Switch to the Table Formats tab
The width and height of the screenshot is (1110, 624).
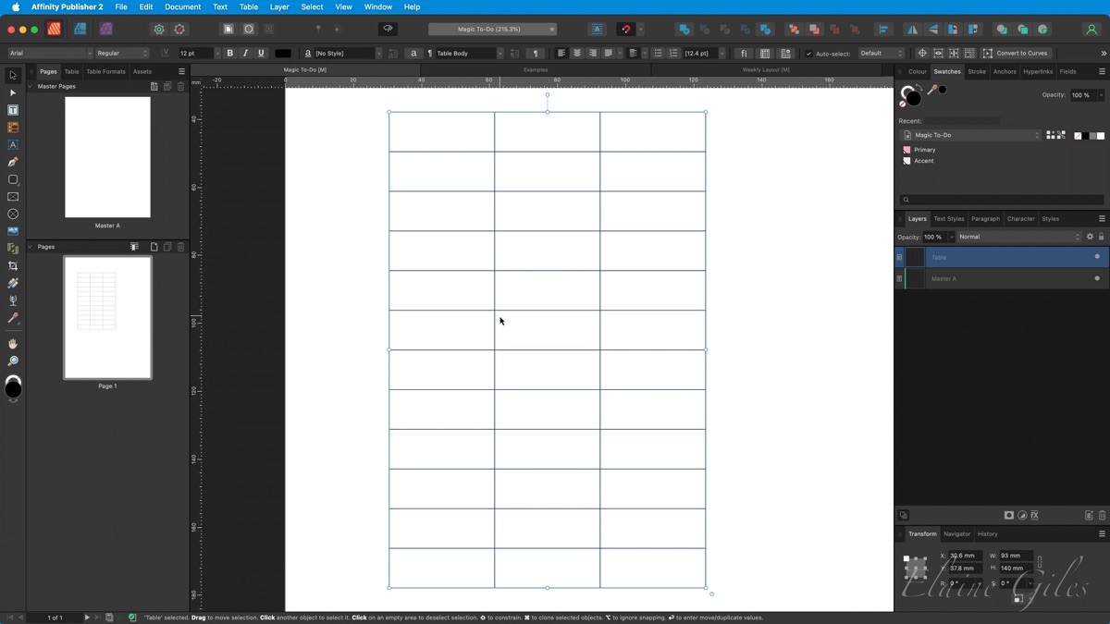105,71
